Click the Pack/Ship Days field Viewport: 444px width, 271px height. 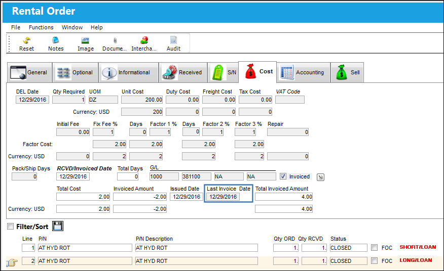(x=24, y=176)
